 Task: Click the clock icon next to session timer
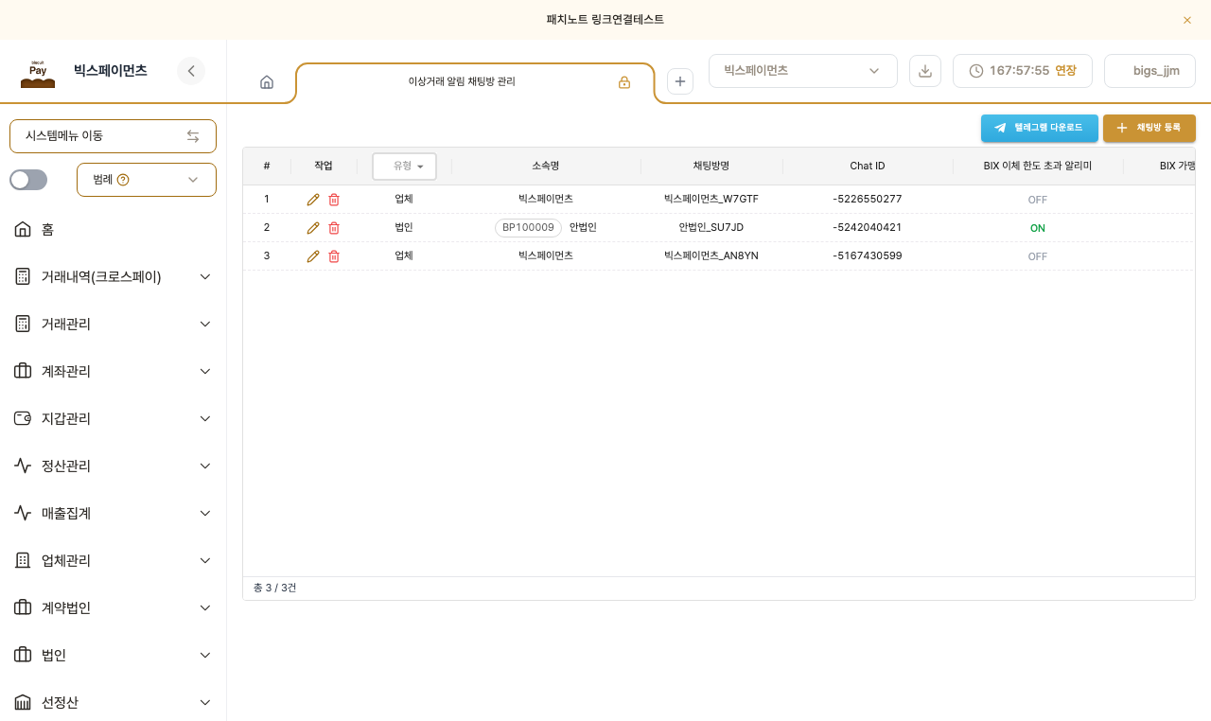[976, 71]
